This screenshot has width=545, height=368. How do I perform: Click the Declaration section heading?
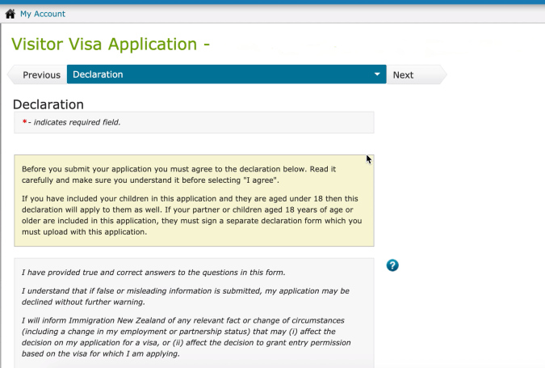(48, 104)
